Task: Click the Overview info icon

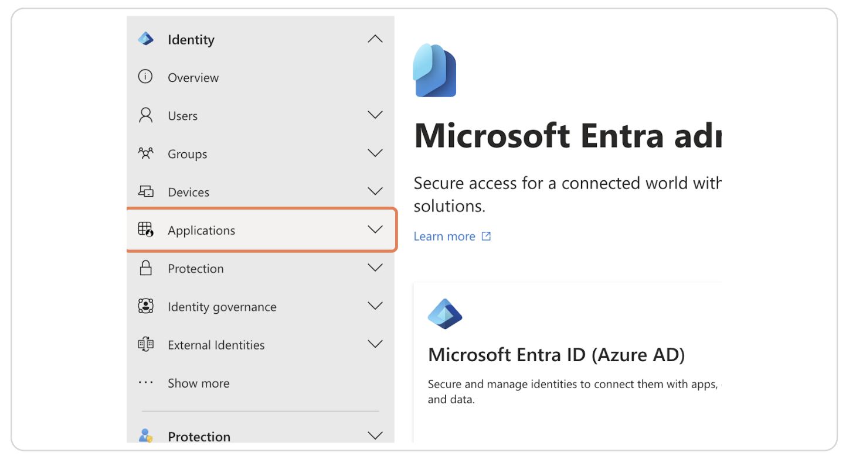Action: click(145, 77)
